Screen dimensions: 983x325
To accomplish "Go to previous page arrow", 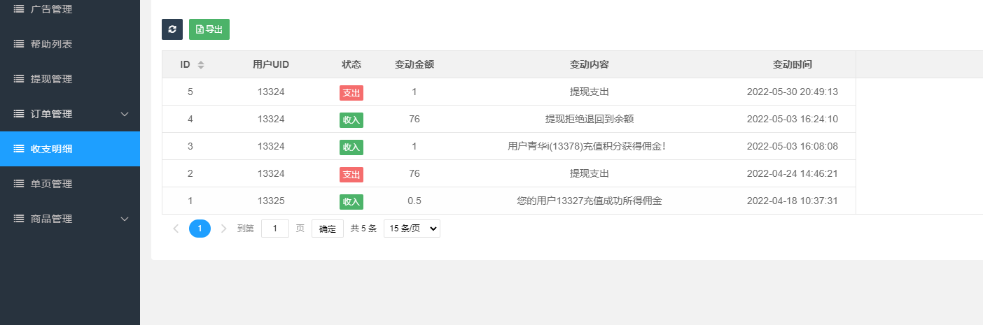I will click(x=176, y=229).
